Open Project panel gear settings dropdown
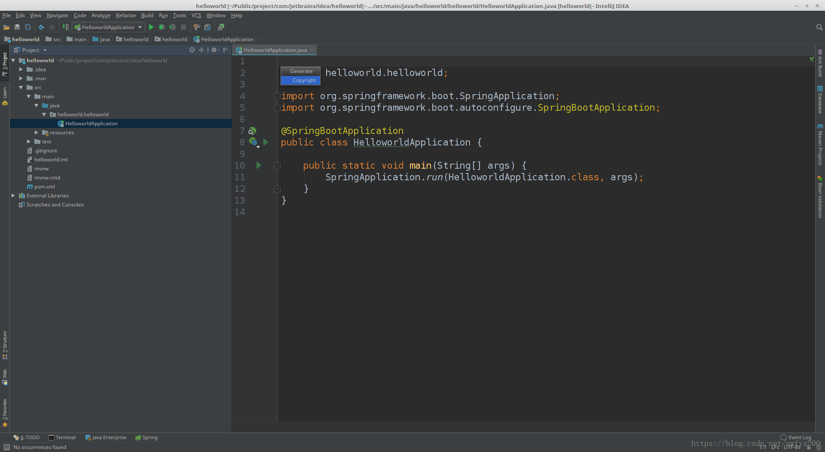This screenshot has width=825, height=452. pos(215,50)
